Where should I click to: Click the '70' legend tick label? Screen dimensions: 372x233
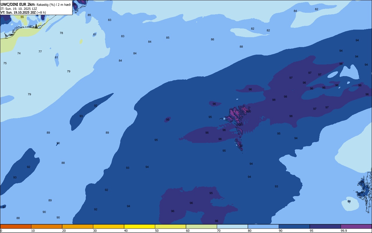219,231
